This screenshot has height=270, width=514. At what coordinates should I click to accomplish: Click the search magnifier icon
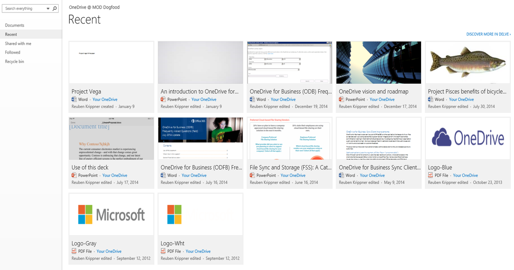click(x=54, y=8)
